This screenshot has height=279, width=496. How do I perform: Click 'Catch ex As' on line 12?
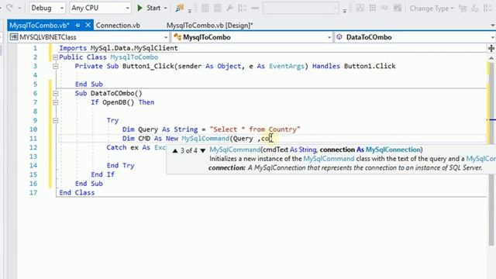tap(128, 148)
